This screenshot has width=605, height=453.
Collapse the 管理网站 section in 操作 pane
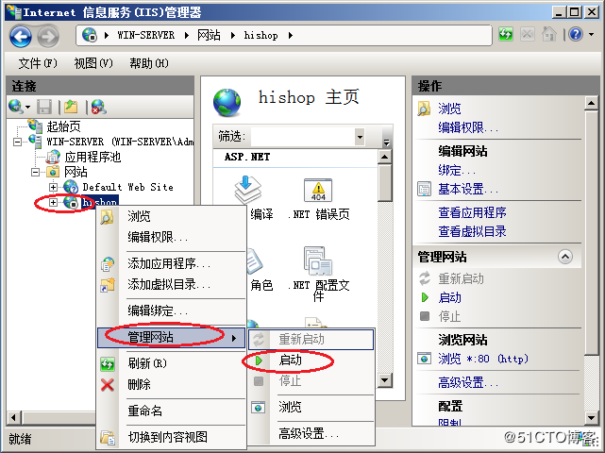[x=564, y=257]
